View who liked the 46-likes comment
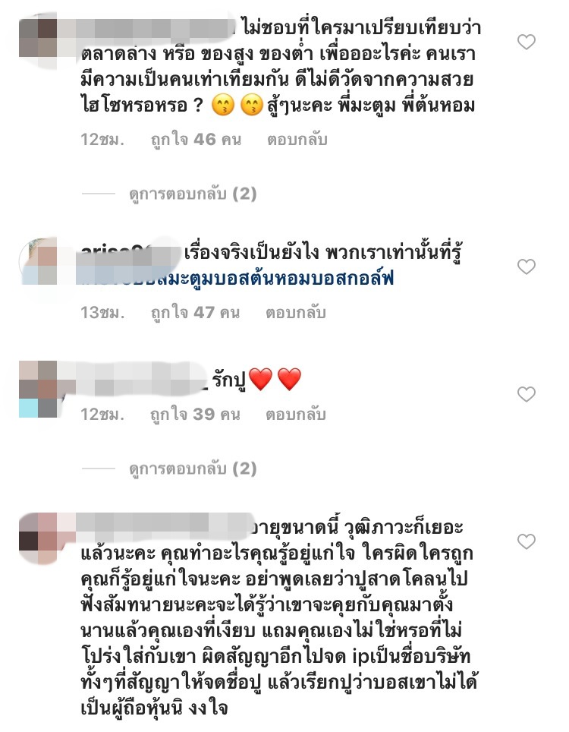 tap(196, 140)
